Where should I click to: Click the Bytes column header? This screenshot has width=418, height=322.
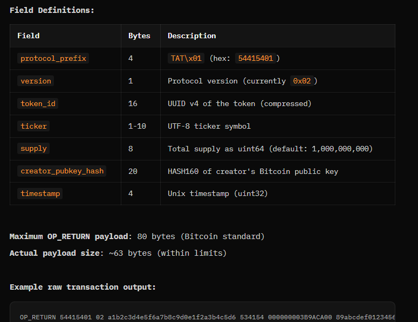[x=139, y=36]
